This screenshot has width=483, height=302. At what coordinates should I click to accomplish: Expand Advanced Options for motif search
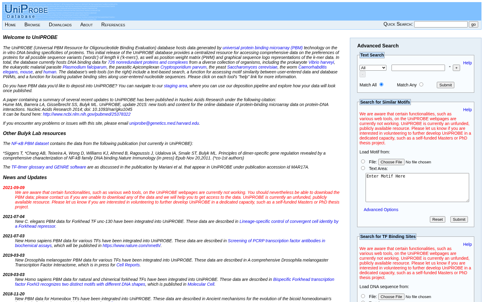(381, 210)
